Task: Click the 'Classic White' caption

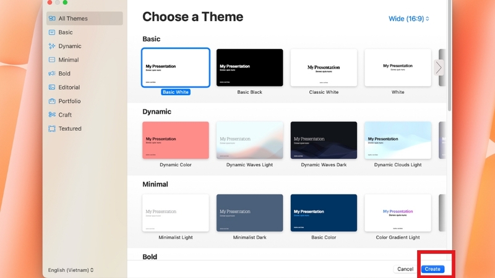Action: coord(324,92)
